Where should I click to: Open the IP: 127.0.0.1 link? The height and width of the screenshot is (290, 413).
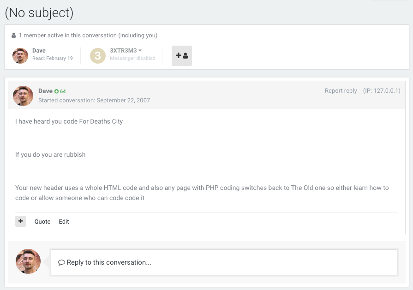381,91
